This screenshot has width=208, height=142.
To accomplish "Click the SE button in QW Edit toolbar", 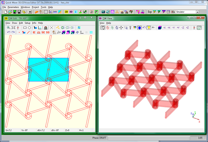I will tap(43, 32).
